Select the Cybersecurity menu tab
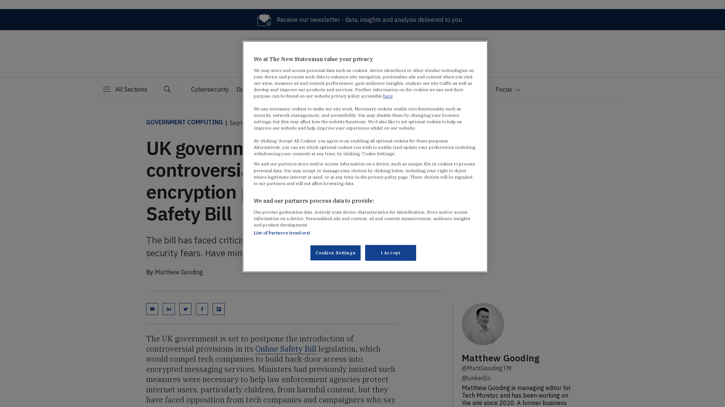 pyautogui.click(x=210, y=89)
